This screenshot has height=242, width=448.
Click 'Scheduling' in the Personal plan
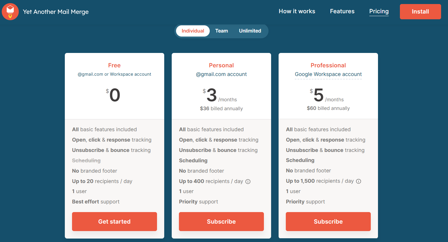(193, 161)
